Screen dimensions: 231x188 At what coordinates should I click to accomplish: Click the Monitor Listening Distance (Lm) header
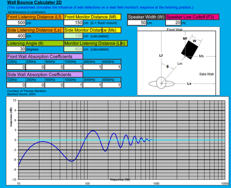[96, 44]
